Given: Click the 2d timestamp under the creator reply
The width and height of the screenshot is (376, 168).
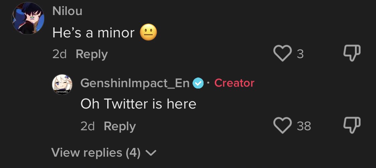Looking at the screenshot, I should coord(88,126).
